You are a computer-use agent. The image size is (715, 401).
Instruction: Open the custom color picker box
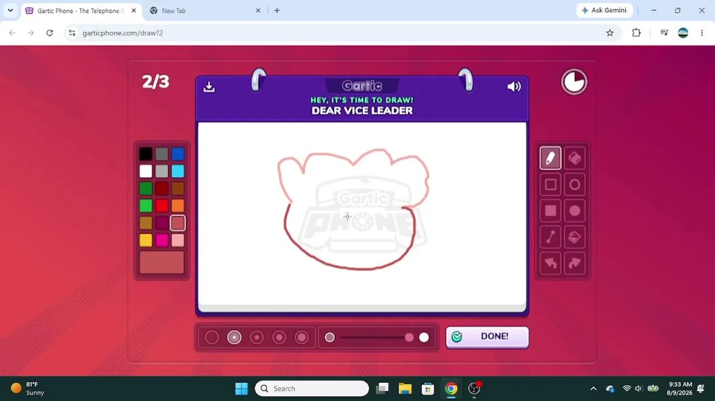tap(161, 262)
